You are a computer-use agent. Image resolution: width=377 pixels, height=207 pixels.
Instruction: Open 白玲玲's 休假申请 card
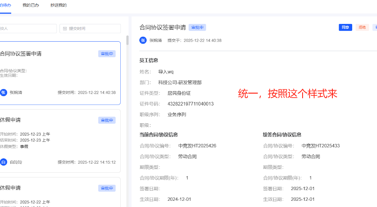pos(60,141)
